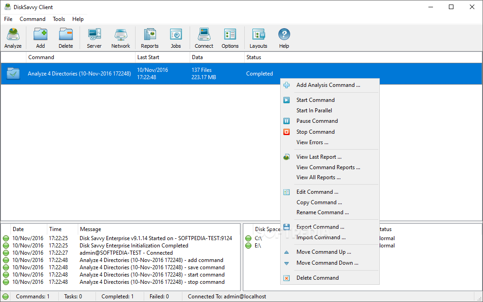Image resolution: width=483 pixels, height=302 pixels.
Task: Open the Reports toolbar icon
Action: coord(150,38)
